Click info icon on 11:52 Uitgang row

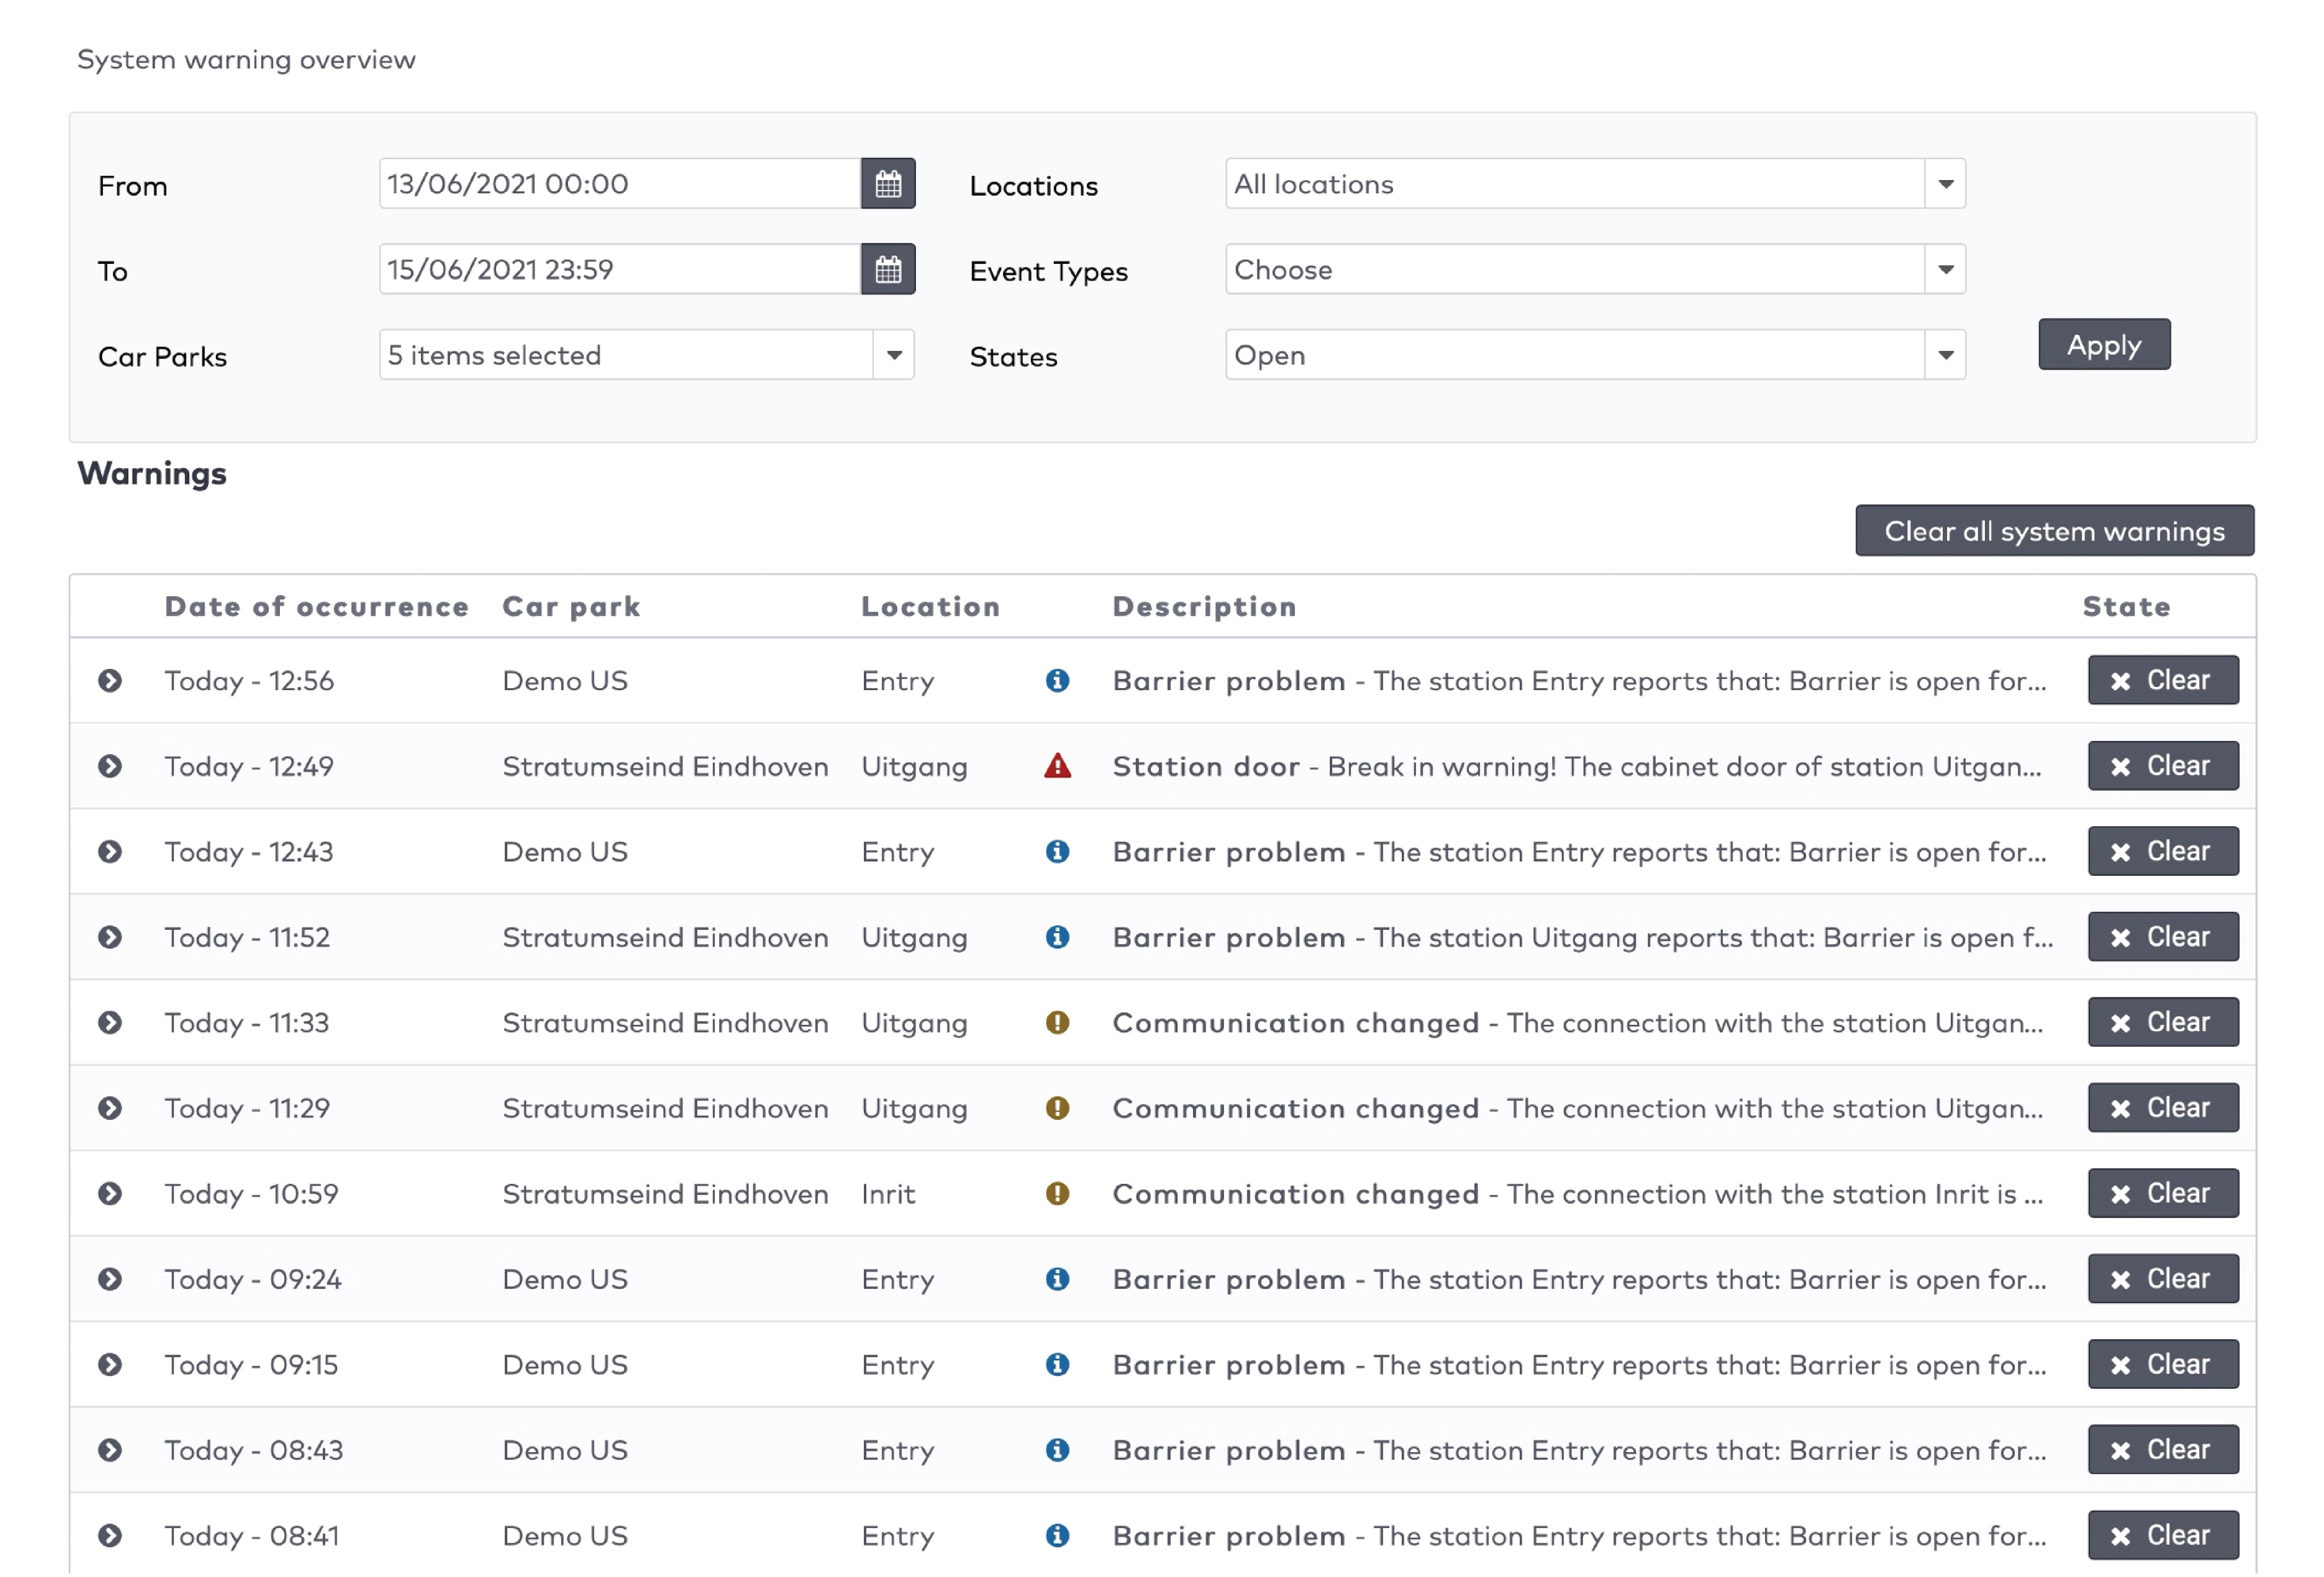click(x=1057, y=937)
